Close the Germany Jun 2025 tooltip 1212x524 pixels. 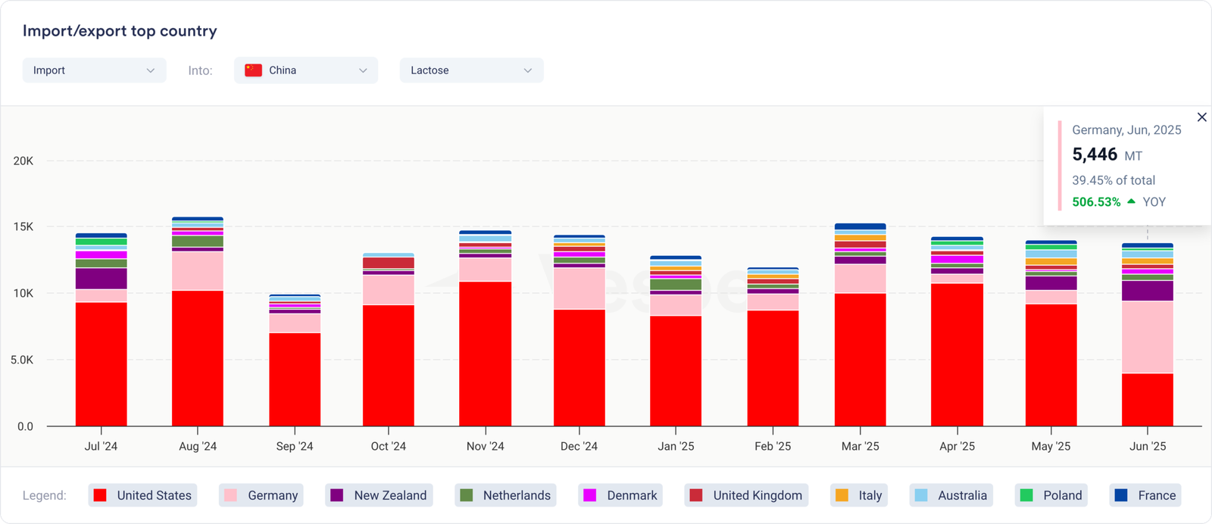1201,117
